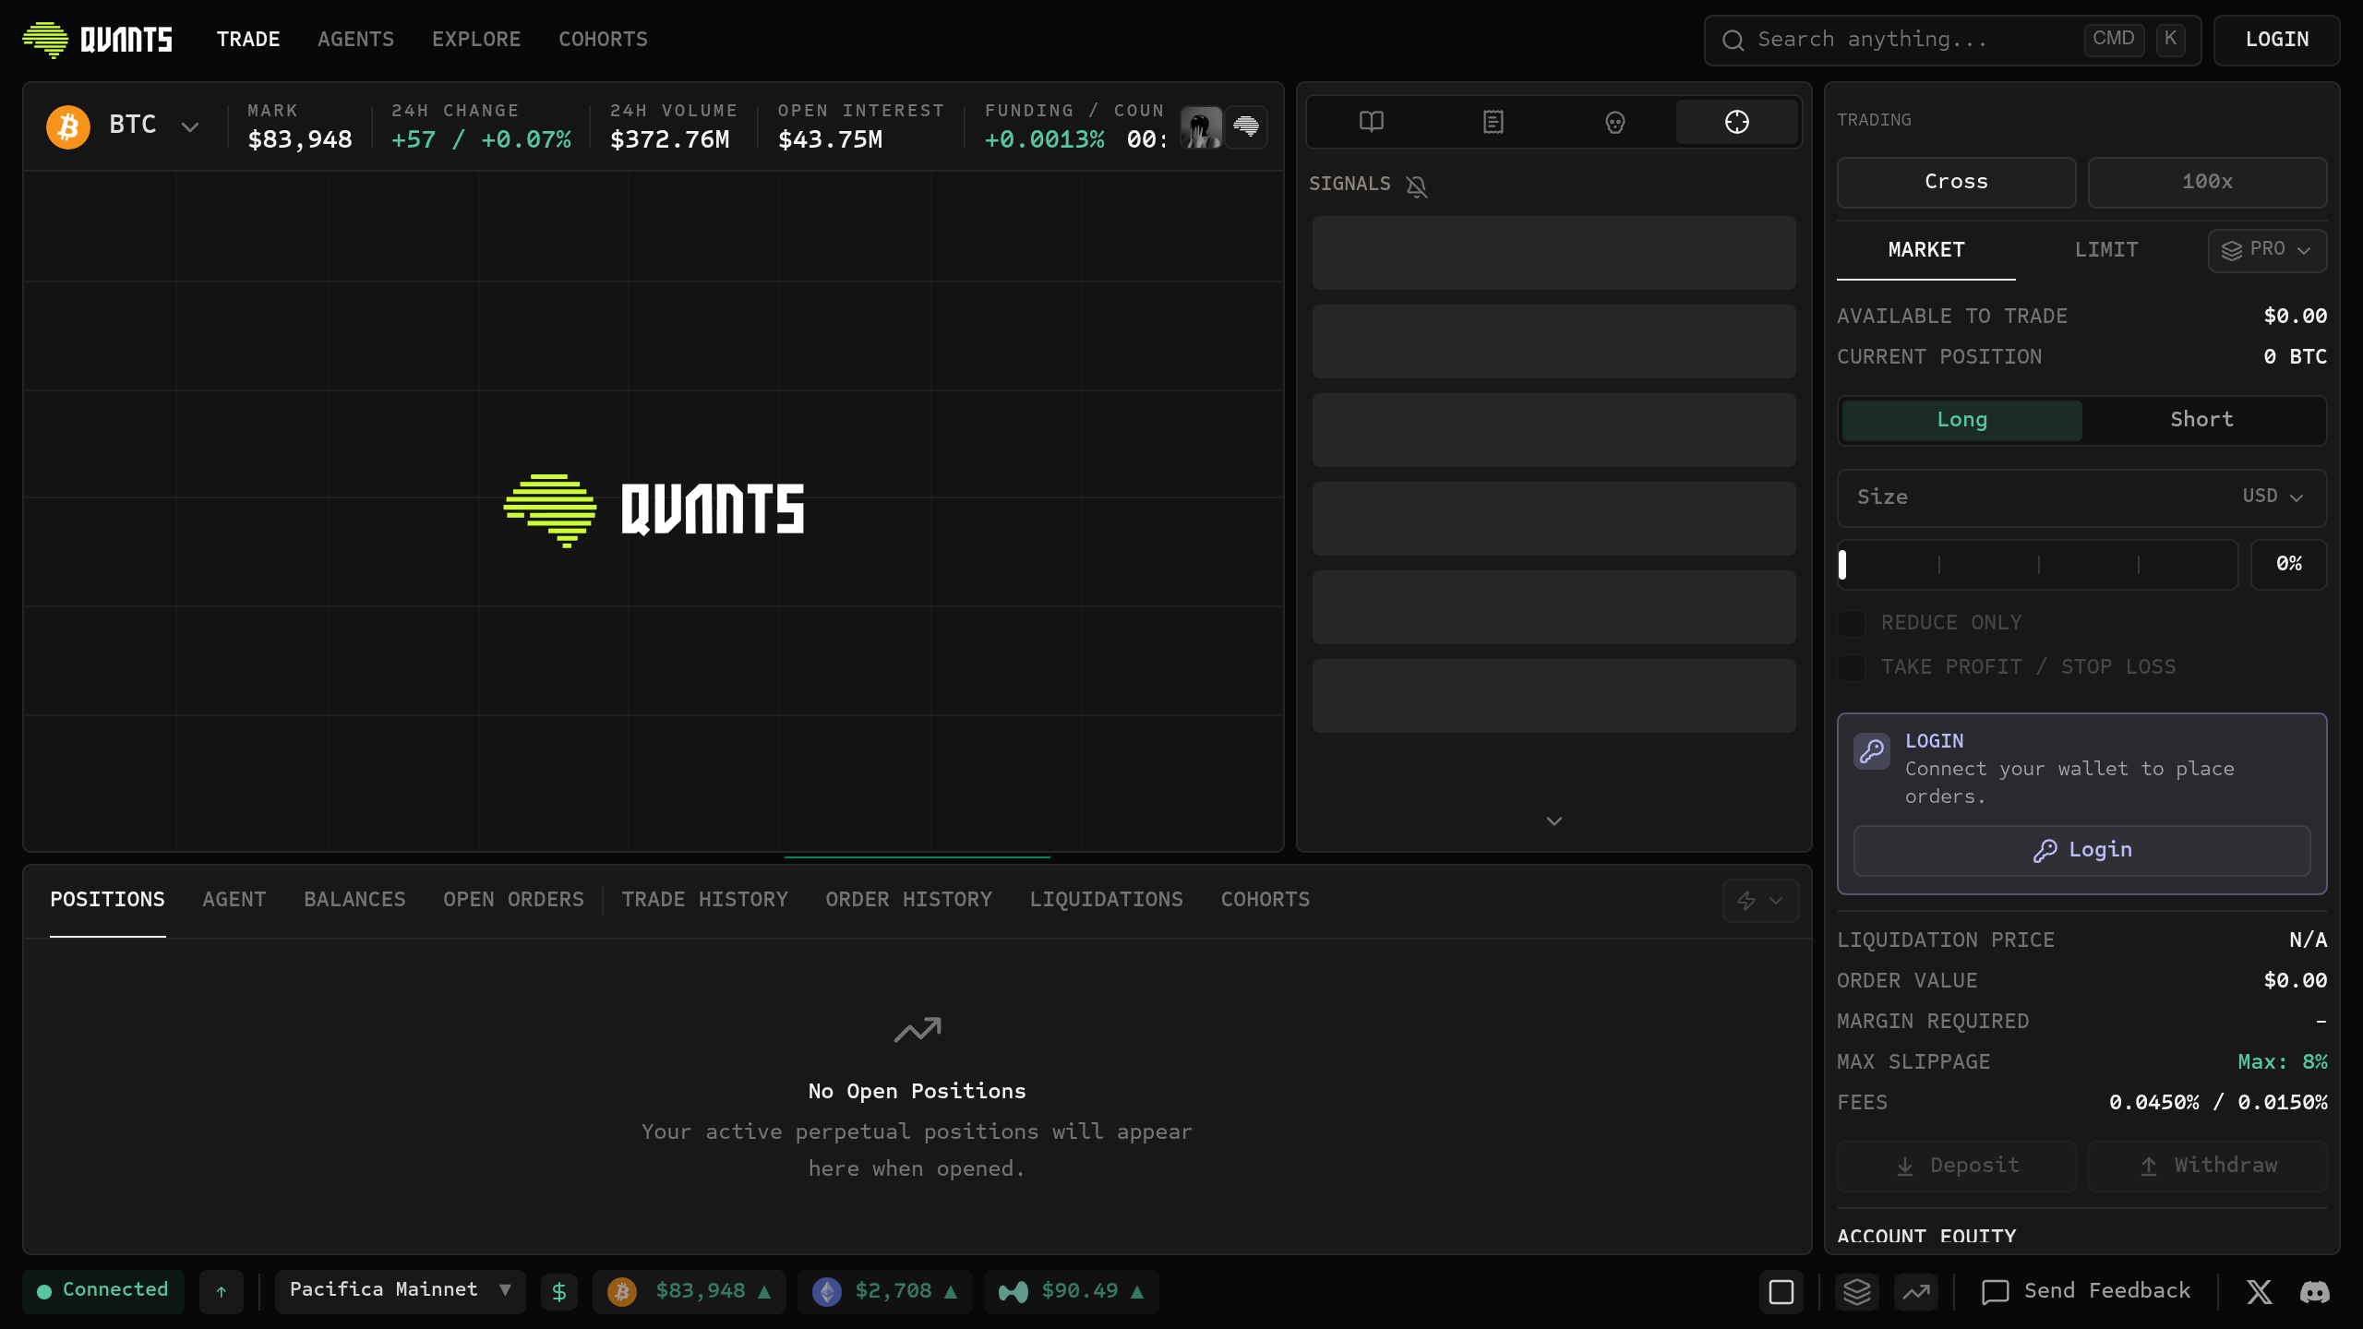Click the Deposit button
The height and width of the screenshot is (1329, 2363).
(1957, 1166)
